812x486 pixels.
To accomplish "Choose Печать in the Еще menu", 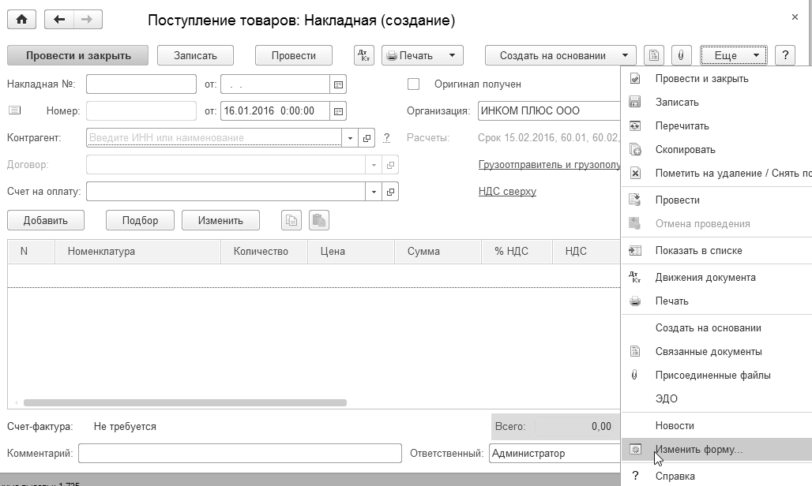I will (716, 301).
